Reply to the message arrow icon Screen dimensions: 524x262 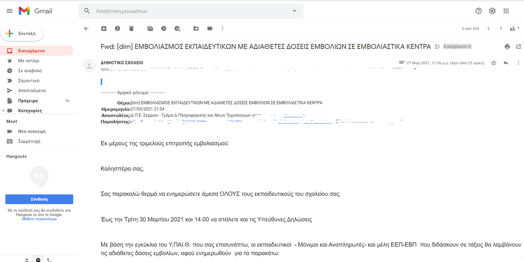(x=506, y=63)
